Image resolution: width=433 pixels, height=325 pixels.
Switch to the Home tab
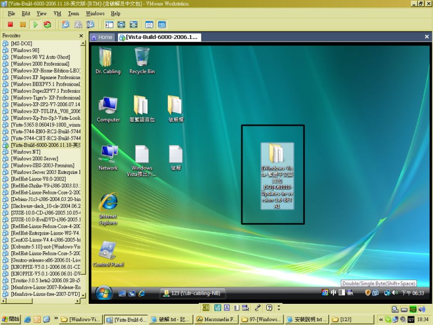click(x=102, y=37)
